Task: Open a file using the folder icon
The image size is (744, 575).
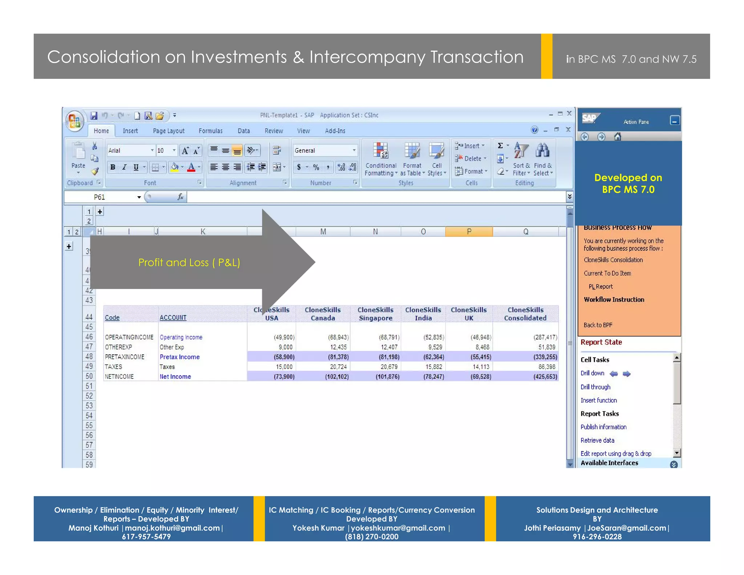Action: tap(159, 116)
